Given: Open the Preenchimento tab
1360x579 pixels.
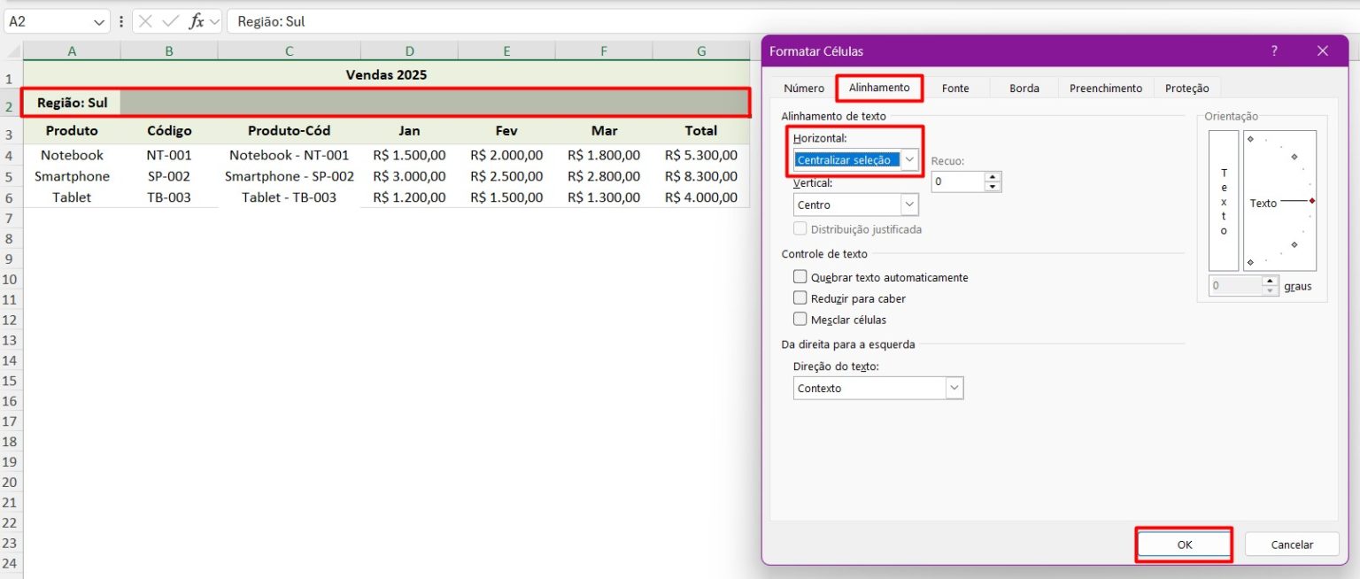Looking at the screenshot, I should pyautogui.click(x=1105, y=88).
